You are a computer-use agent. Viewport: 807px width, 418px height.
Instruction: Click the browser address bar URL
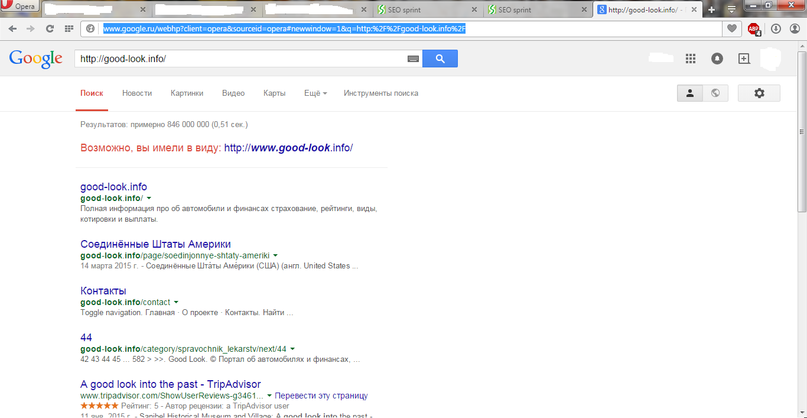coord(285,28)
